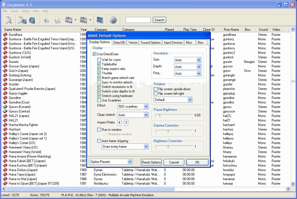Check Use Scanlines

pos(99,100)
